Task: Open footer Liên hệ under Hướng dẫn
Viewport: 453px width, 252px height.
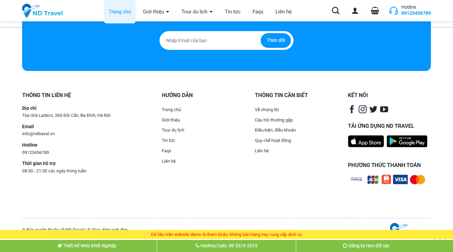Action: (169, 161)
